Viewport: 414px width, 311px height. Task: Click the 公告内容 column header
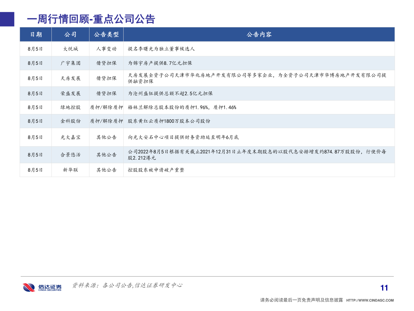click(259, 35)
